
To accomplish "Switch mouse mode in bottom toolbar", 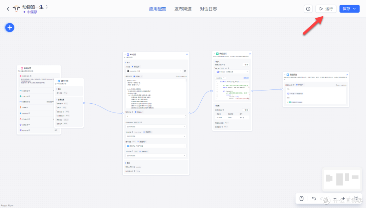I will [301, 199].
